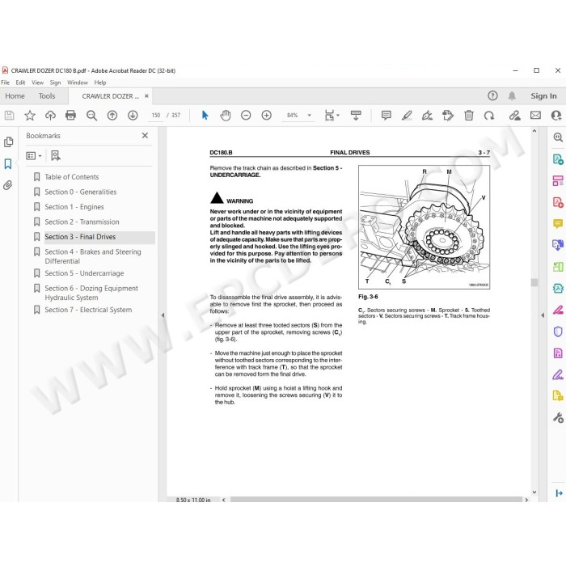Send file by email envelope icon
Viewport: 566px width, 566px height.
535,115
